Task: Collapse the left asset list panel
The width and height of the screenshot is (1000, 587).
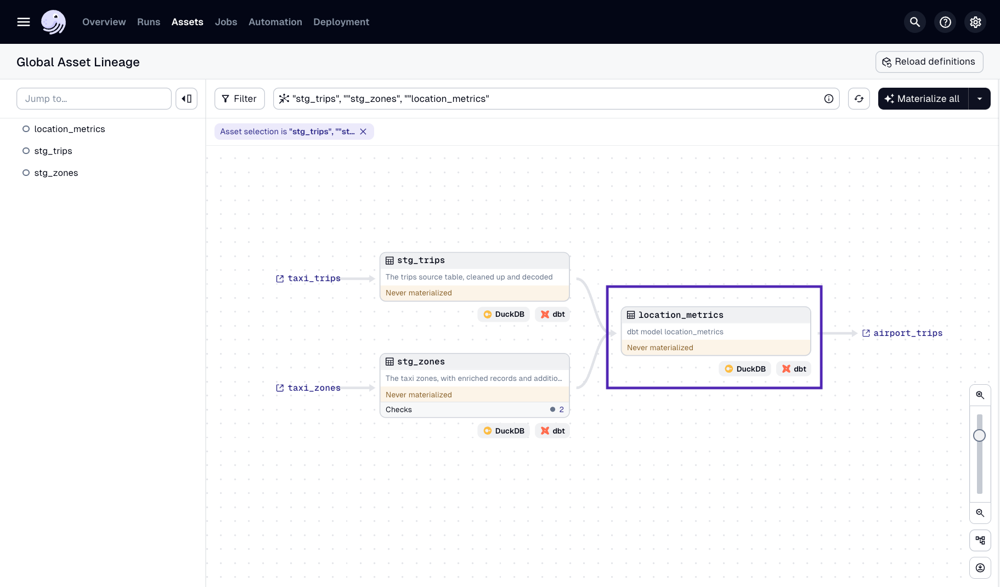Action: [x=187, y=99]
